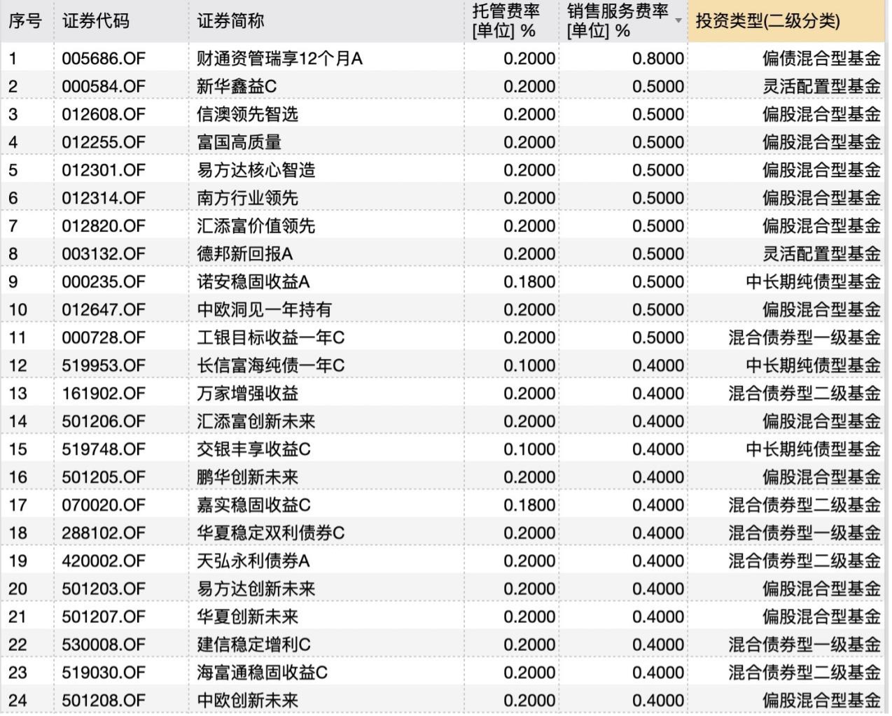Click fund name 鹏华创新未来
Screen dimensions: 892x716
(x=247, y=477)
